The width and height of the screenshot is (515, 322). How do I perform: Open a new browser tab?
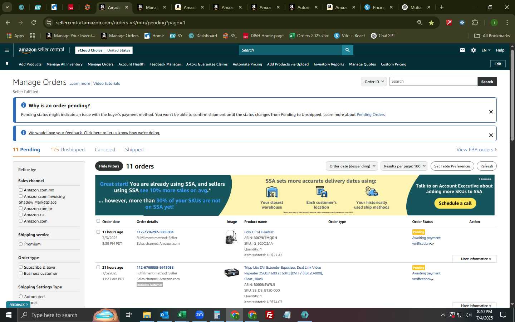(442, 7)
